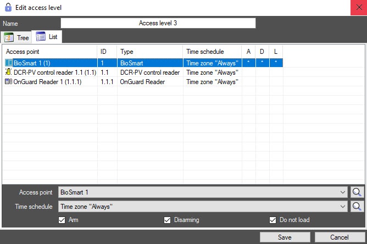Click the DCR-PV control reader row icon
Image resolution: width=367 pixels, height=244 pixels.
8,72
